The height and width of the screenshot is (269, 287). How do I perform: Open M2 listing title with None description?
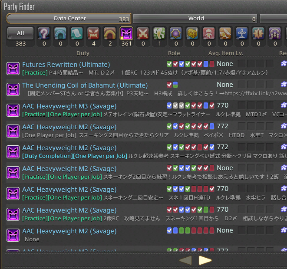click(69, 231)
